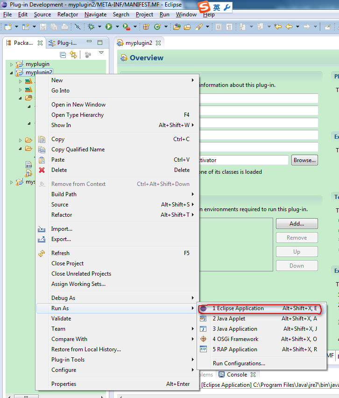Click the Debug bug icon
Screen dimensions: 339x398
pyautogui.click(x=91, y=27)
